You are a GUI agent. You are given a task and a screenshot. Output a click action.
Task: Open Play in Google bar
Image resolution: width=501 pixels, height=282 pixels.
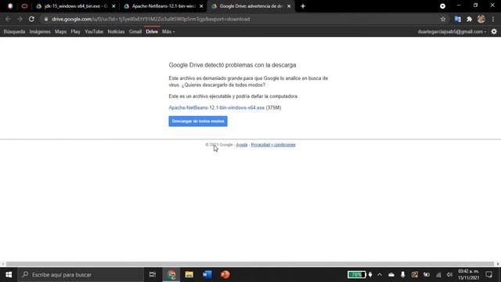pos(75,31)
